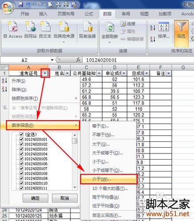Screen dimensions: 194x221
Task: Switch to the 审阅 (Review) tab
Action: (126, 14)
